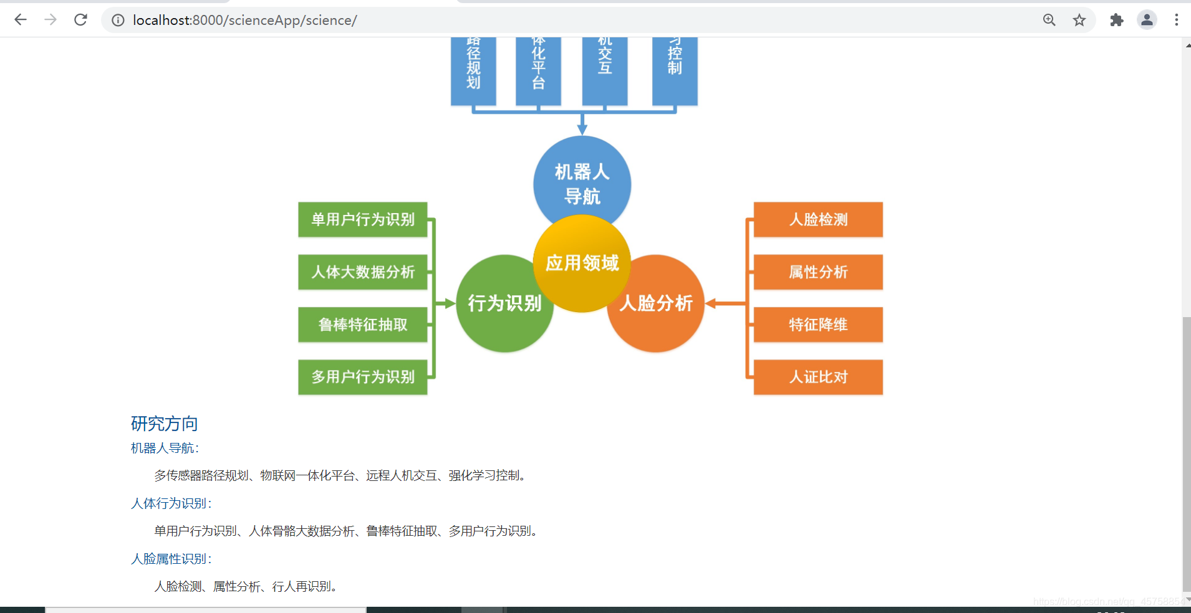Select the orange 属性分析 box
This screenshot has width=1191, height=613.
(x=818, y=272)
